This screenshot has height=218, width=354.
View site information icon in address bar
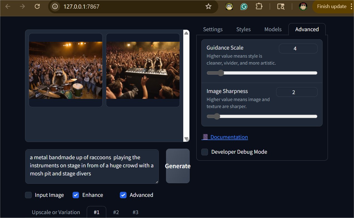(55, 6)
